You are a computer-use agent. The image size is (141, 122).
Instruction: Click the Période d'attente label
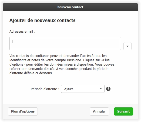coord(45,89)
